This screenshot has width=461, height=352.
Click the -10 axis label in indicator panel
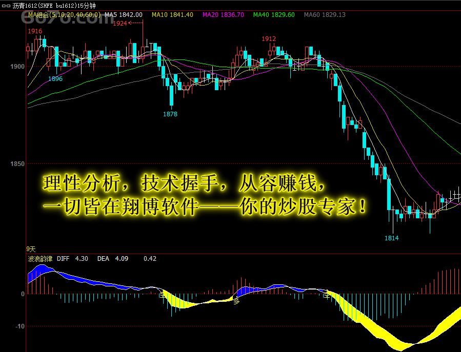click(20, 326)
